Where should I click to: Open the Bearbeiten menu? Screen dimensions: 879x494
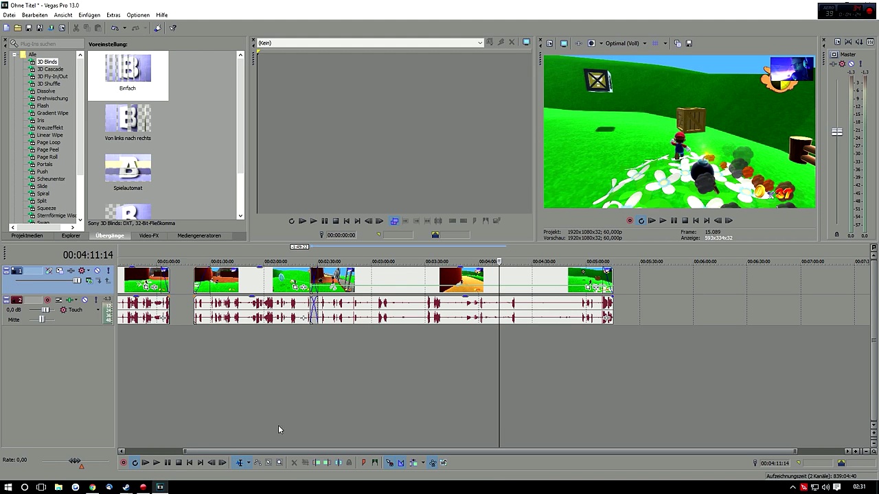click(34, 15)
